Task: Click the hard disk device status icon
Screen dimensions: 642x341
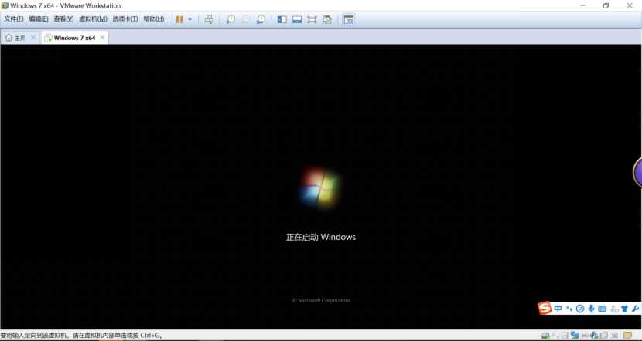Action: tap(545, 336)
